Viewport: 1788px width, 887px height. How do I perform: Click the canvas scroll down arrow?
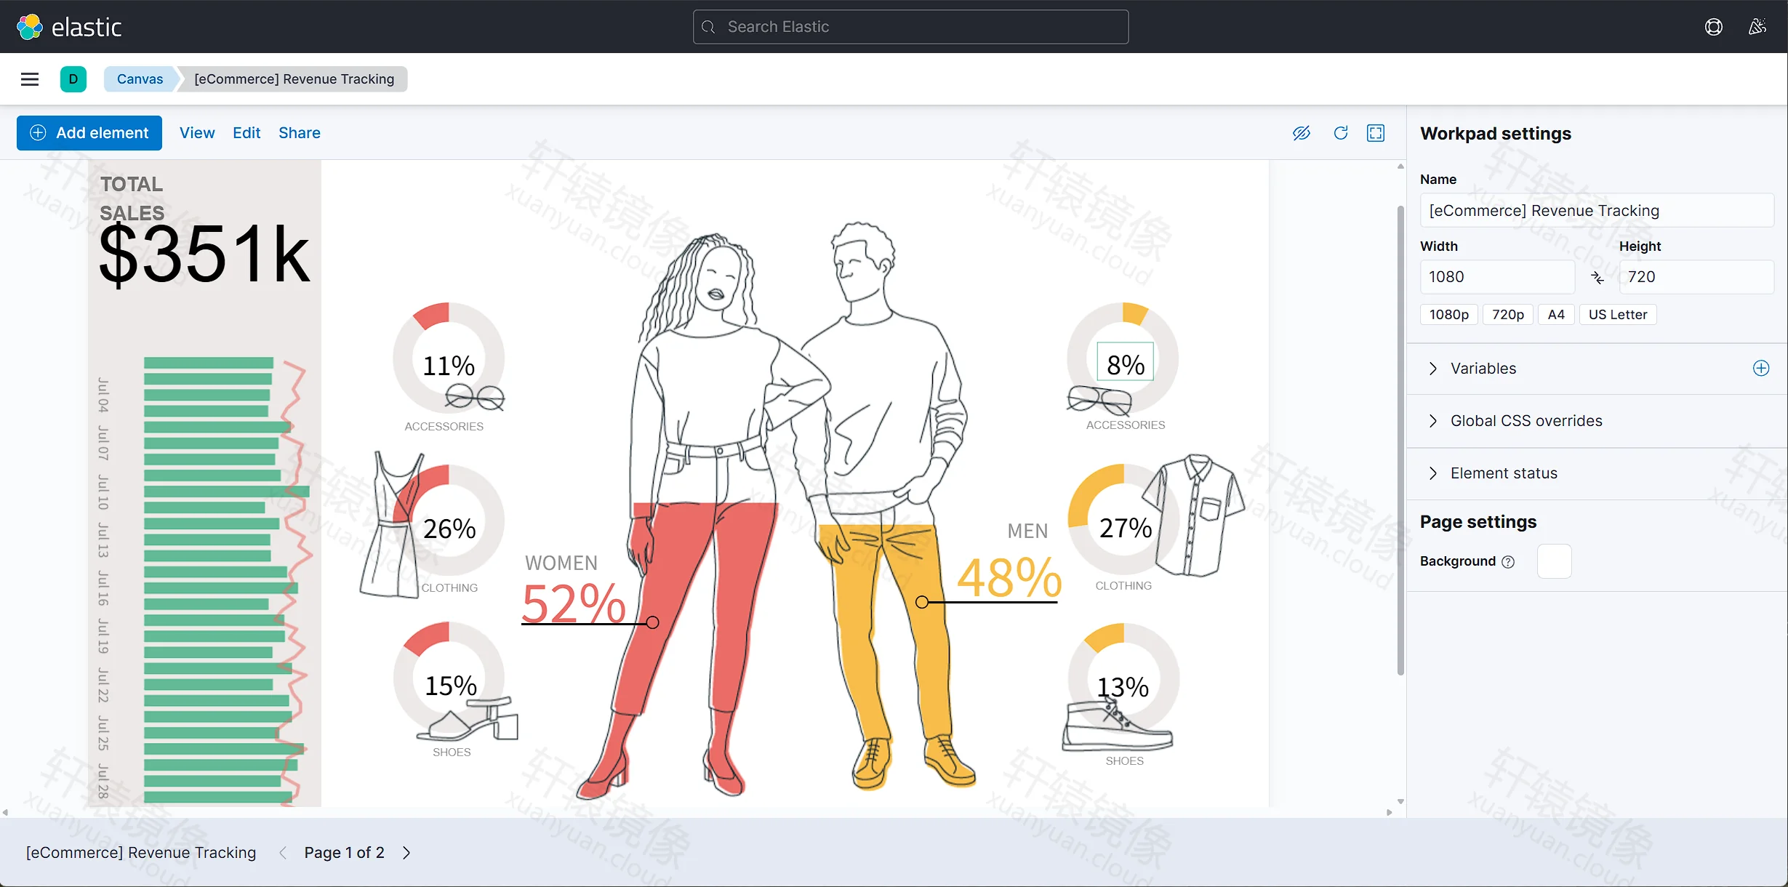[x=1400, y=801]
